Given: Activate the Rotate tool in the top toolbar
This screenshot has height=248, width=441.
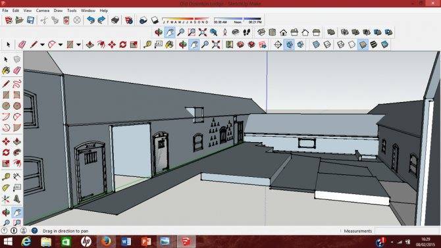Looking at the screenshot, I should pos(122,45).
